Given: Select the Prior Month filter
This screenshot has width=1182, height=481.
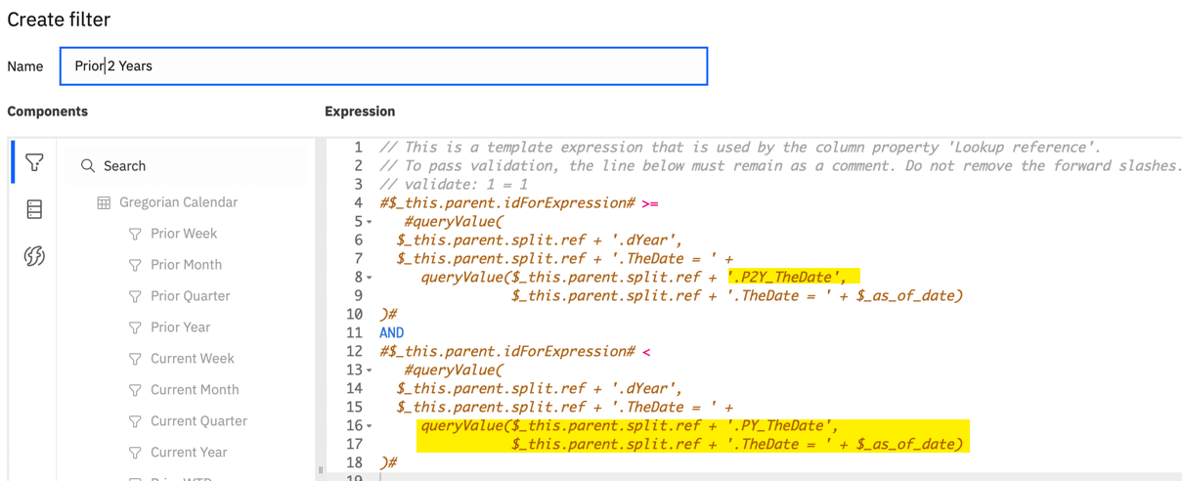Looking at the screenshot, I should pyautogui.click(x=186, y=265).
